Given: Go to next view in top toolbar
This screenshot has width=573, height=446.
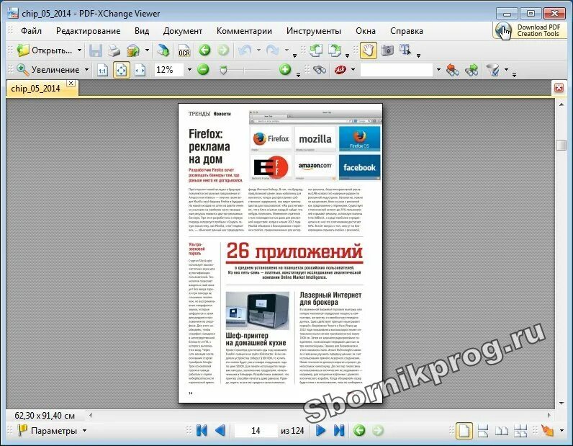Looking at the screenshot, I should (x=223, y=50).
